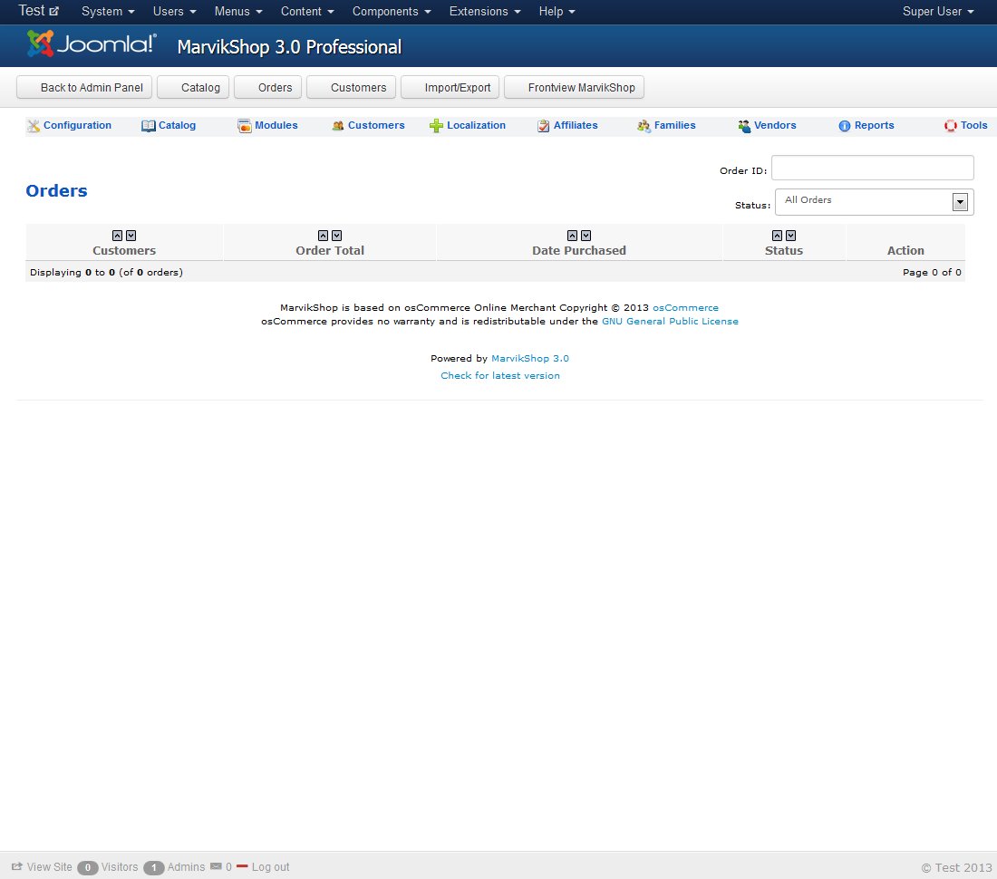
Task: Click the Catalog book icon
Action: point(148,126)
